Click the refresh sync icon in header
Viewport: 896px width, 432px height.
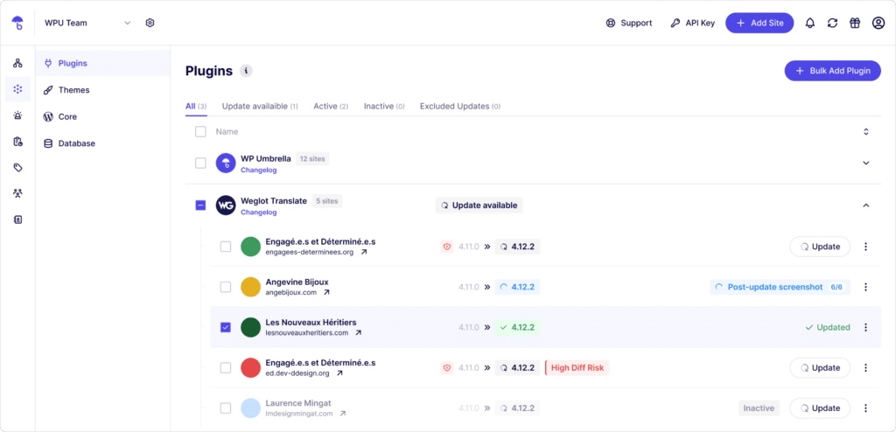tap(833, 23)
